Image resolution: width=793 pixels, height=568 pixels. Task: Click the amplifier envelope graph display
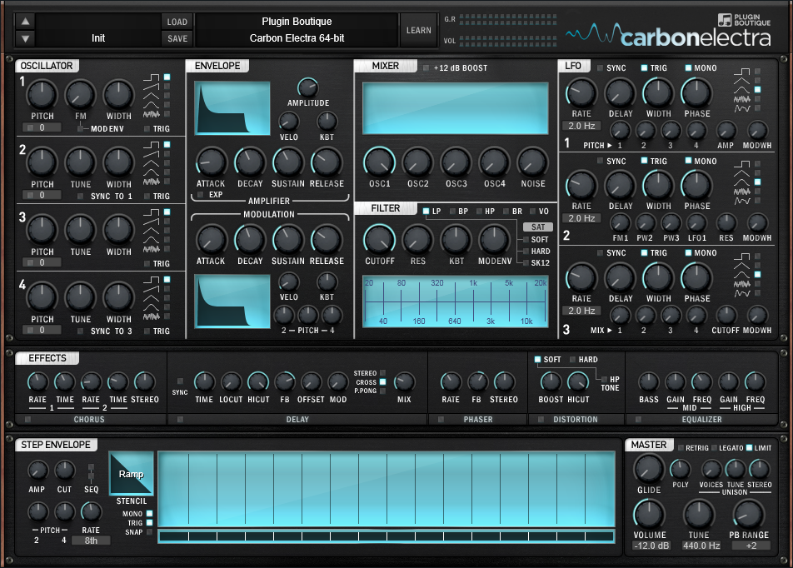click(x=233, y=108)
